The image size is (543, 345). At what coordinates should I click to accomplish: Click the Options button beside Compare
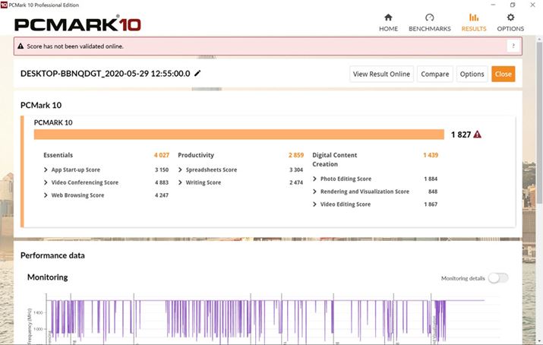[472, 74]
